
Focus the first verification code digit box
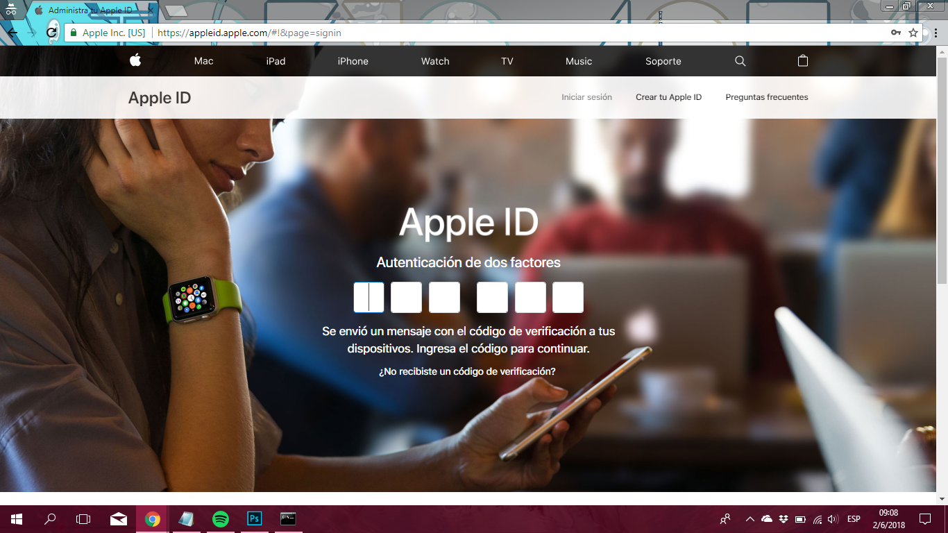[x=369, y=297]
